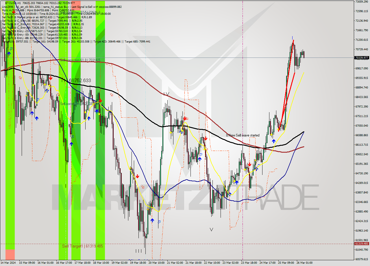This screenshot has width=370, height=266.
Task: Click the 'Target 423: 30649.466' text
Action: click(x=107, y=41)
